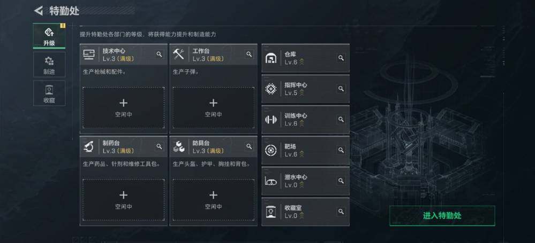Screen dimensions: 535x243
Task: Click the 仓库 upgrade chevron arrows
Action: [x=302, y=62]
